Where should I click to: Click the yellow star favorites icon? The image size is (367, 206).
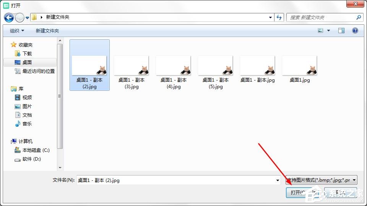[x=14, y=44]
